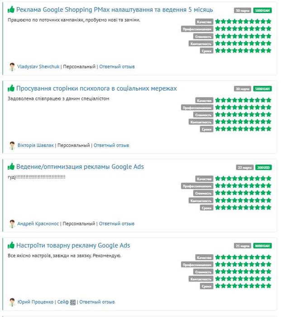Click thumbs-up icon beside Ведение/оптимизация рекламы review
The height and width of the screenshot is (317, 281).
[x=11, y=166]
